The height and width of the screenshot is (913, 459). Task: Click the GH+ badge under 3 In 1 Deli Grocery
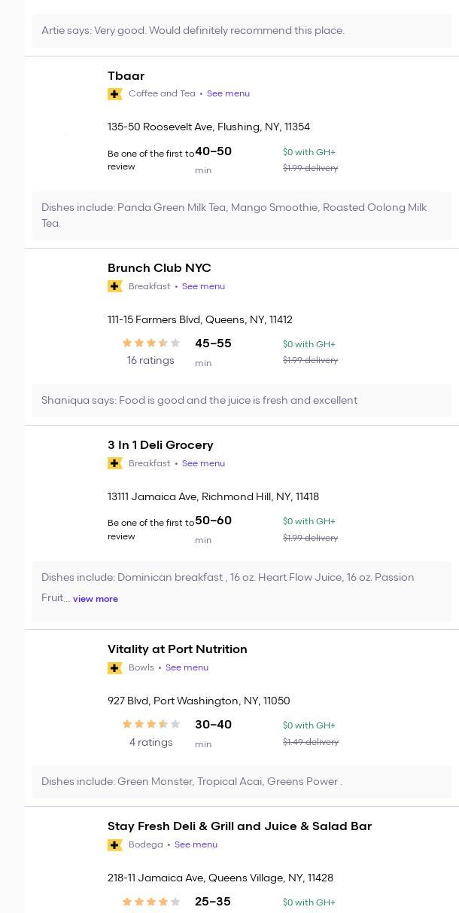(115, 463)
